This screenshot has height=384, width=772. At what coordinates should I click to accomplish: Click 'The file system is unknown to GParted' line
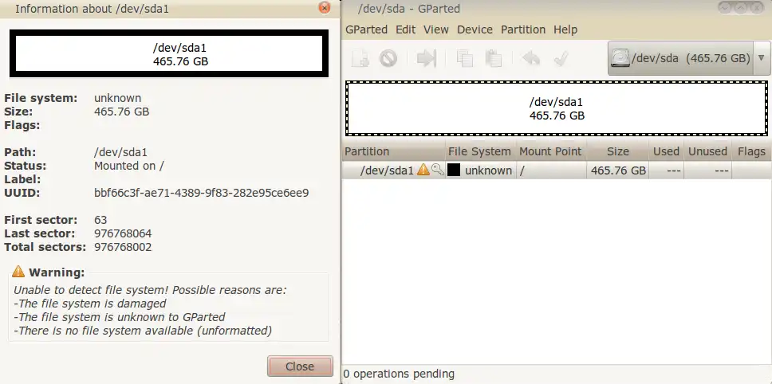[x=119, y=317]
